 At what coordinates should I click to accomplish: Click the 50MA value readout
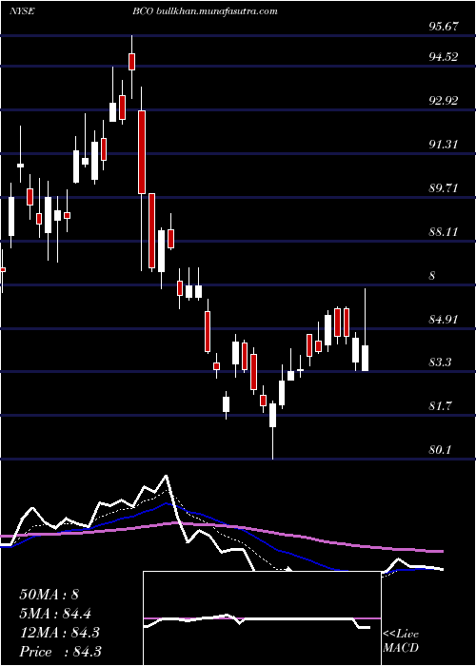point(50,595)
